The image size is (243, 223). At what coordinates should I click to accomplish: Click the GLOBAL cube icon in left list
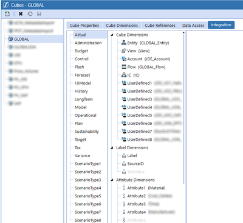click(11, 39)
